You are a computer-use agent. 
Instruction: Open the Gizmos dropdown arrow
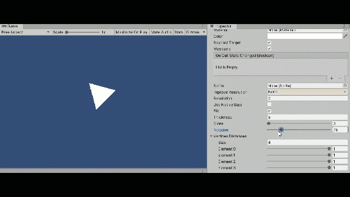click(x=204, y=32)
